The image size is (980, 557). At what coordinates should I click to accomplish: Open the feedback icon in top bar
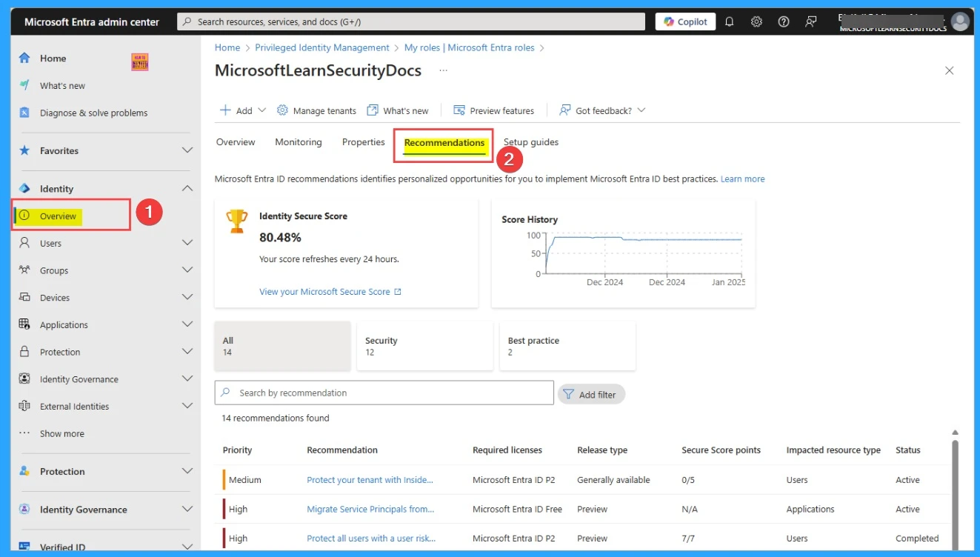pos(811,21)
